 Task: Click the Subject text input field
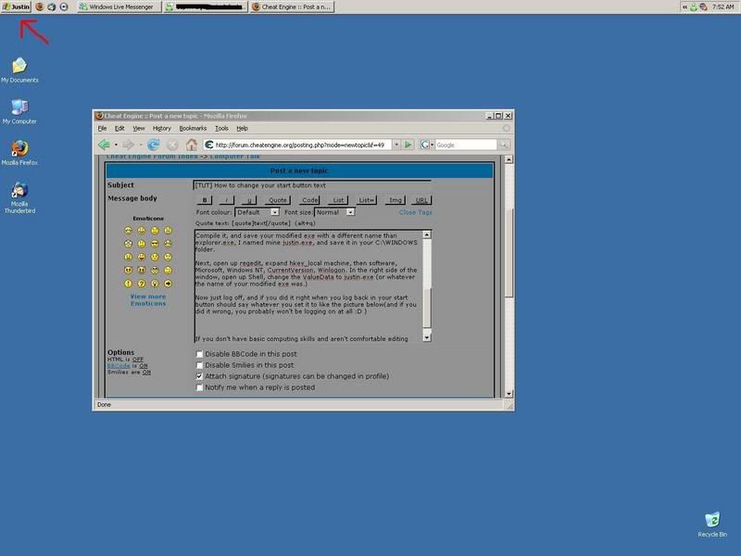[312, 185]
